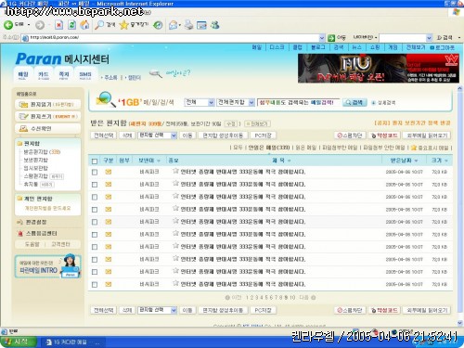The image size is (464, 348).
Task: Switch to the 카드 tab
Action: point(44,75)
